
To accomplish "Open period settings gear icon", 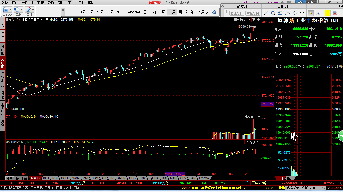I will pyautogui.click(x=214, y=12).
